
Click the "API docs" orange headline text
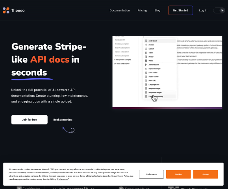[50, 59]
